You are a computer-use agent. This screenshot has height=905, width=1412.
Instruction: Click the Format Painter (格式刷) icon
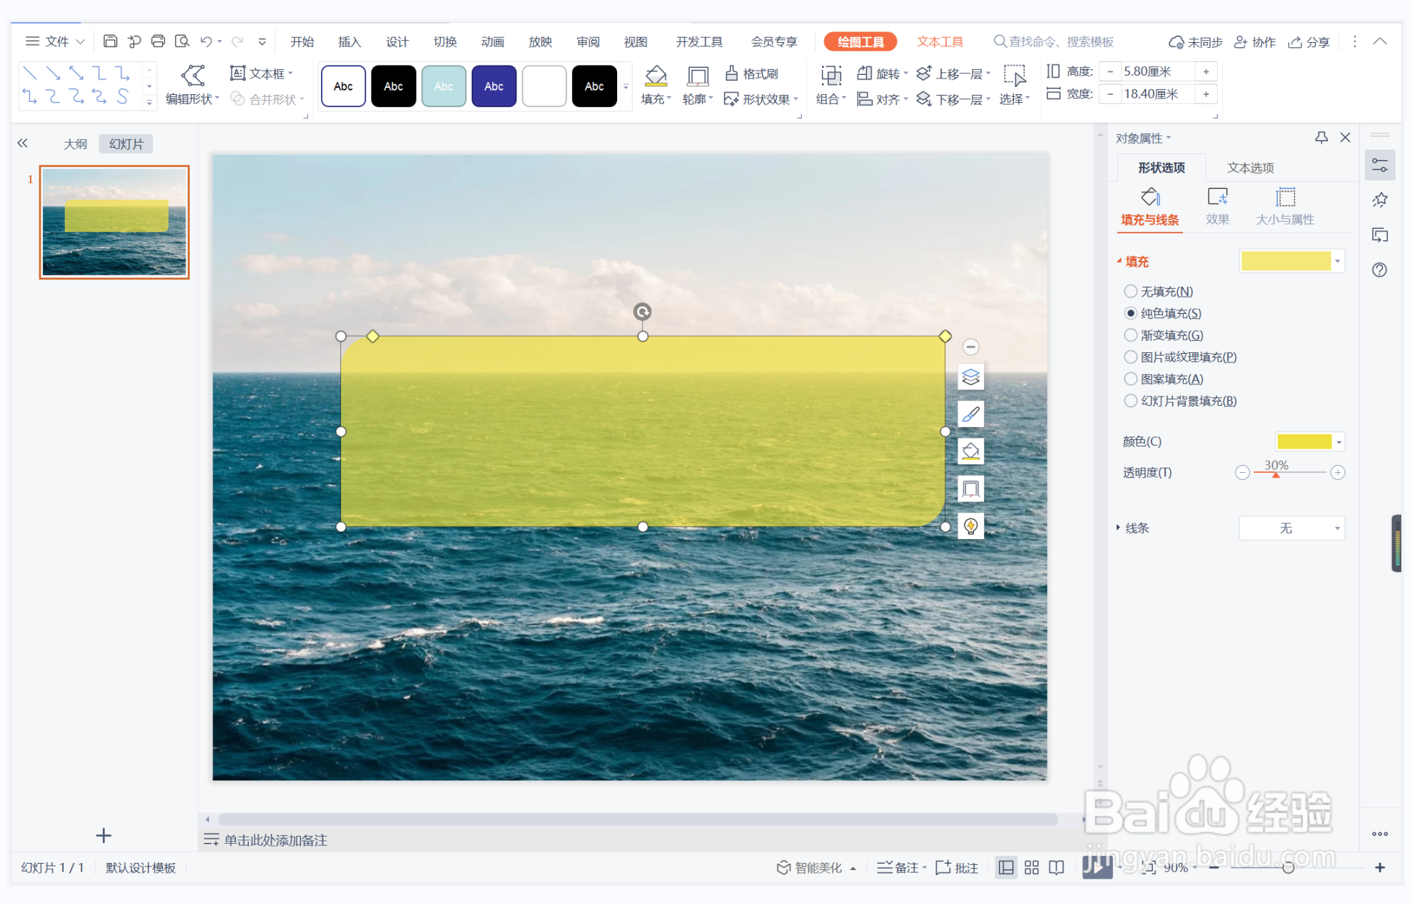[731, 73]
